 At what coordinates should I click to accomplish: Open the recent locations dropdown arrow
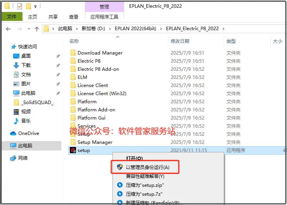tap(29, 29)
